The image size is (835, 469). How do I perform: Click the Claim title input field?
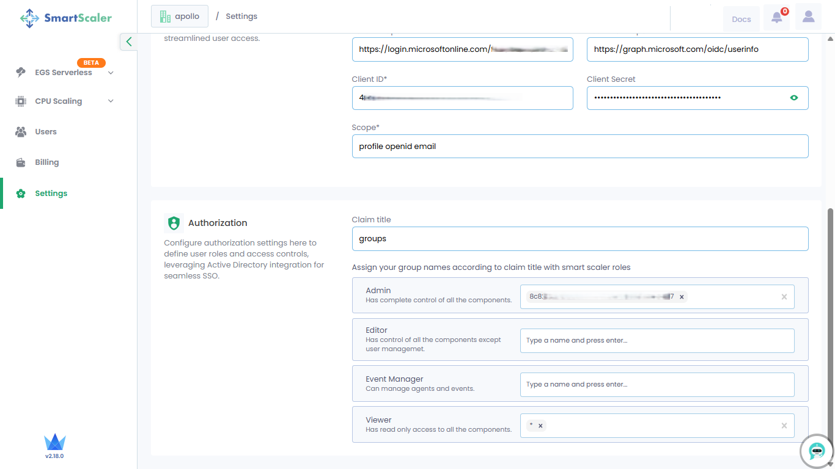[579, 239]
